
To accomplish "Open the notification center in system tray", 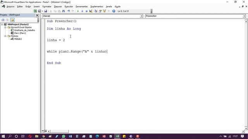I will [x=242, y=136].
